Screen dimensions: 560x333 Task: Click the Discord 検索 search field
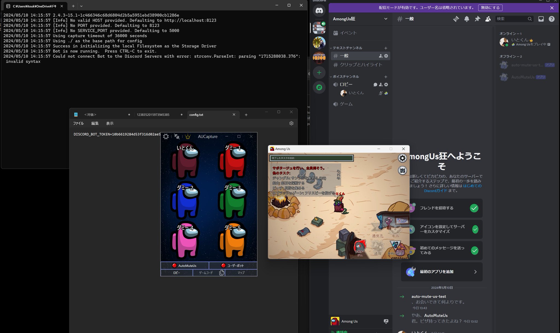click(x=511, y=19)
